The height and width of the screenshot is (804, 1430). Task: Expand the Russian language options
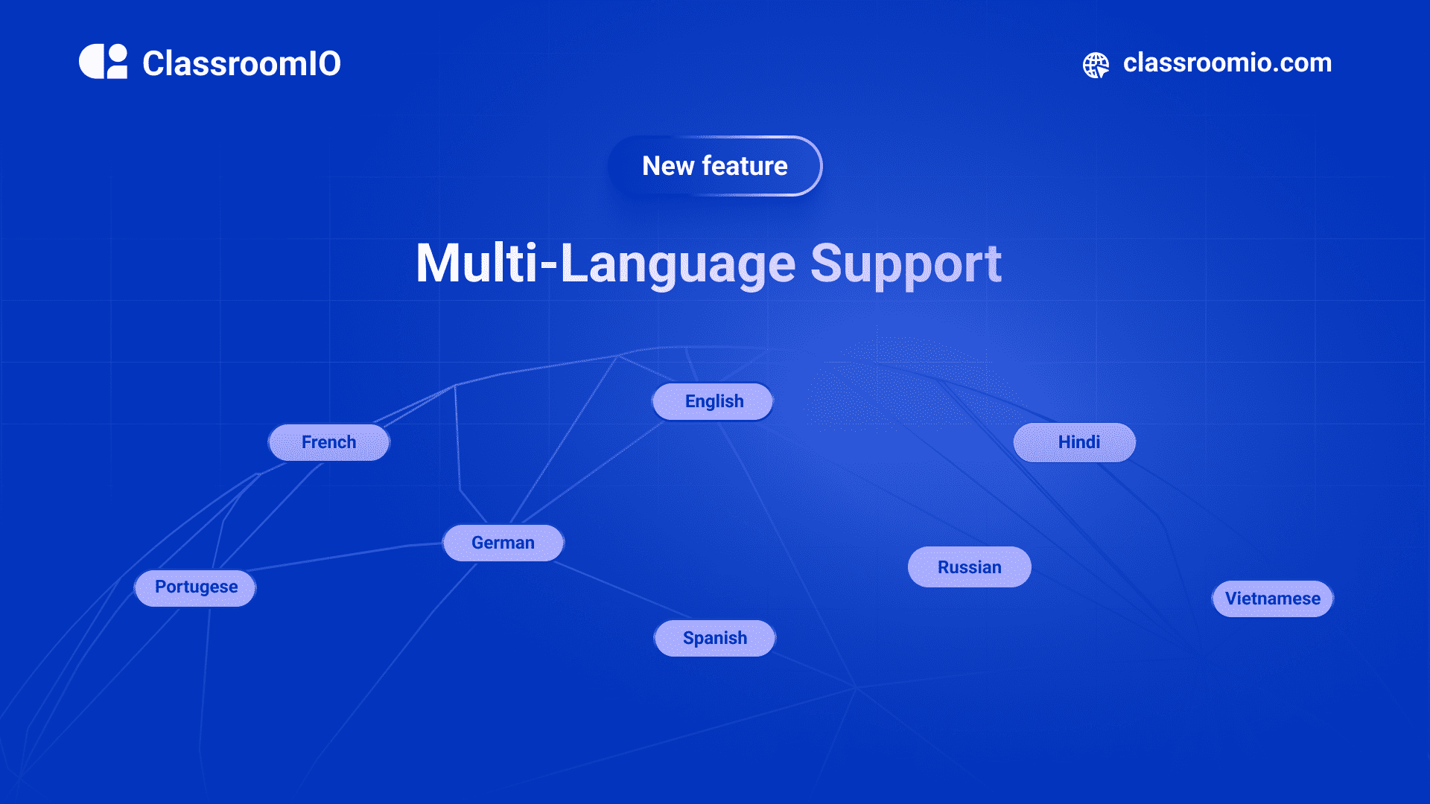point(970,567)
